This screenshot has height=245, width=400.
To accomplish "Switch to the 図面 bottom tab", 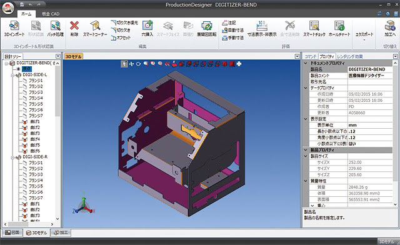I will pyautogui.click(x=12, y=232).
